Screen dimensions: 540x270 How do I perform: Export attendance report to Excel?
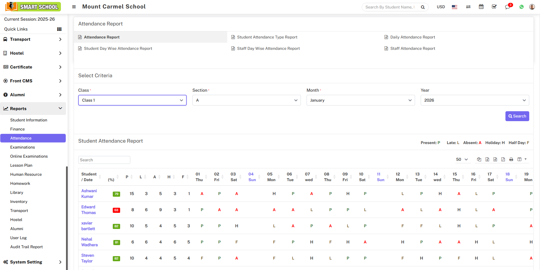[487, 159]
